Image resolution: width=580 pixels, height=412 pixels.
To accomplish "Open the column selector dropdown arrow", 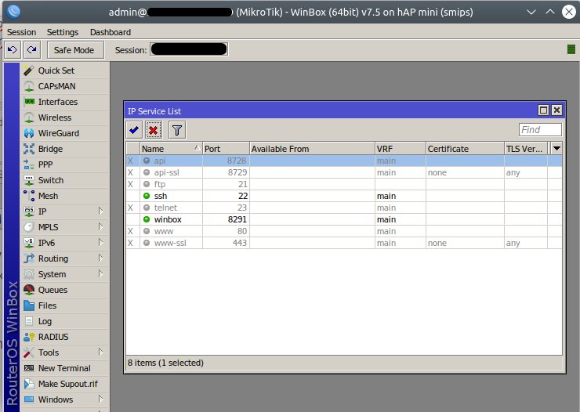I will (x=556, y=149).
